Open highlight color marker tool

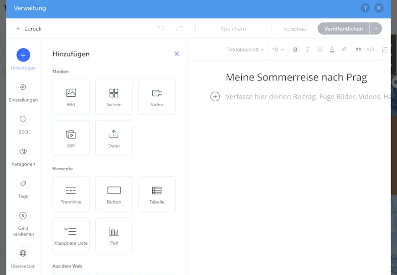click(x=344, y=49)
